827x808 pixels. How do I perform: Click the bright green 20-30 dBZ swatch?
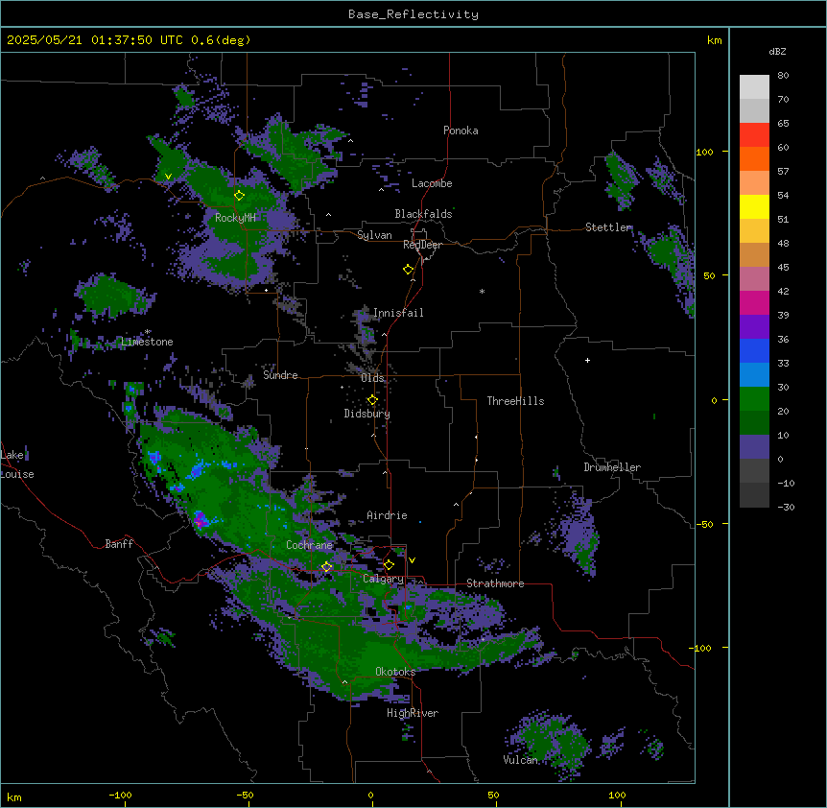754,399
